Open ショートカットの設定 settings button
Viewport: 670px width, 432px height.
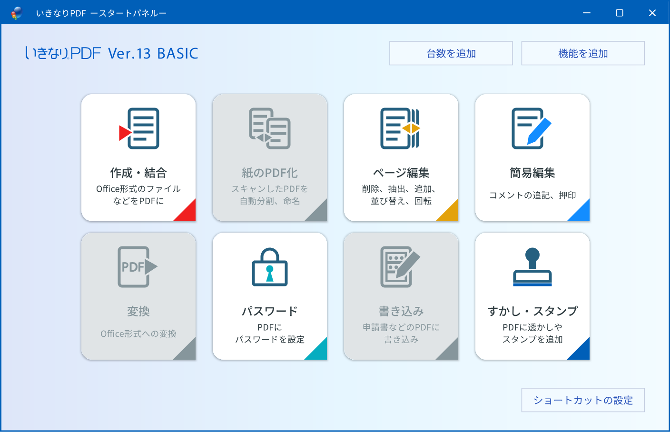(583, 400)
